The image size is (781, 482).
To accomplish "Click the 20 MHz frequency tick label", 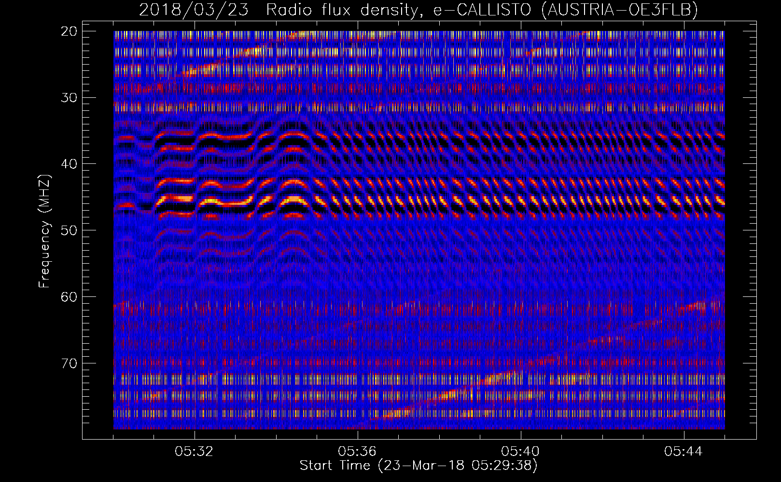I will coord(70,31).
